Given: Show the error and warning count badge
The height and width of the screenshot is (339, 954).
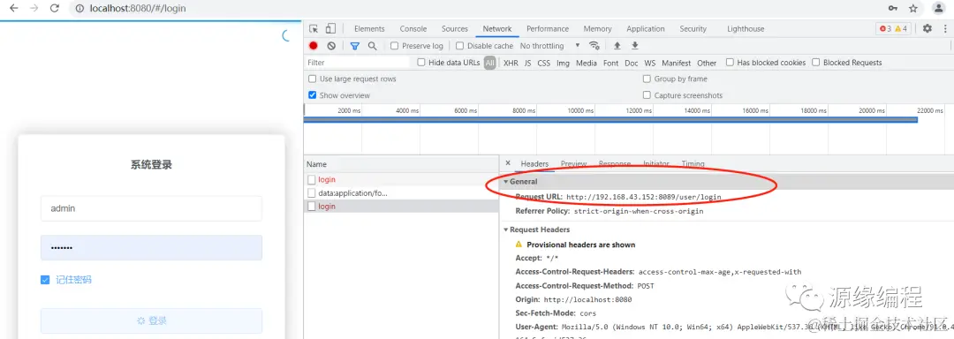Looking at the screenshot, I should [893, 28].
